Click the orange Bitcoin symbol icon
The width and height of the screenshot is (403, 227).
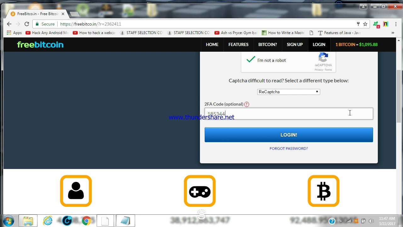[x=323, y=191]
